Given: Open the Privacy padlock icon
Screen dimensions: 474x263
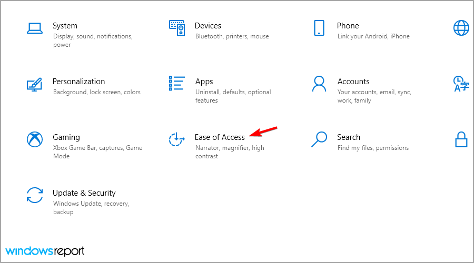Looking at the screenshot, I should pyautogui.click(x=461, y=139).
